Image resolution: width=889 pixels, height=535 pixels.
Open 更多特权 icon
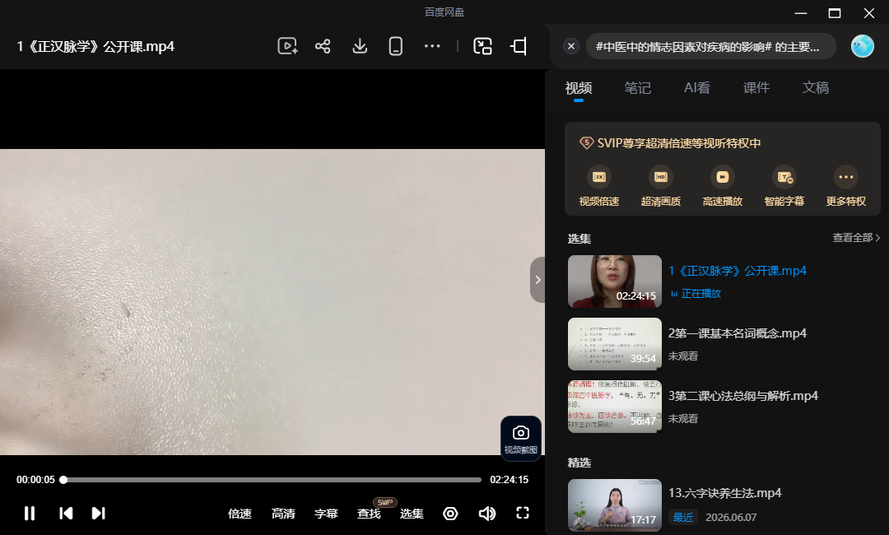(x=846, y=177)
